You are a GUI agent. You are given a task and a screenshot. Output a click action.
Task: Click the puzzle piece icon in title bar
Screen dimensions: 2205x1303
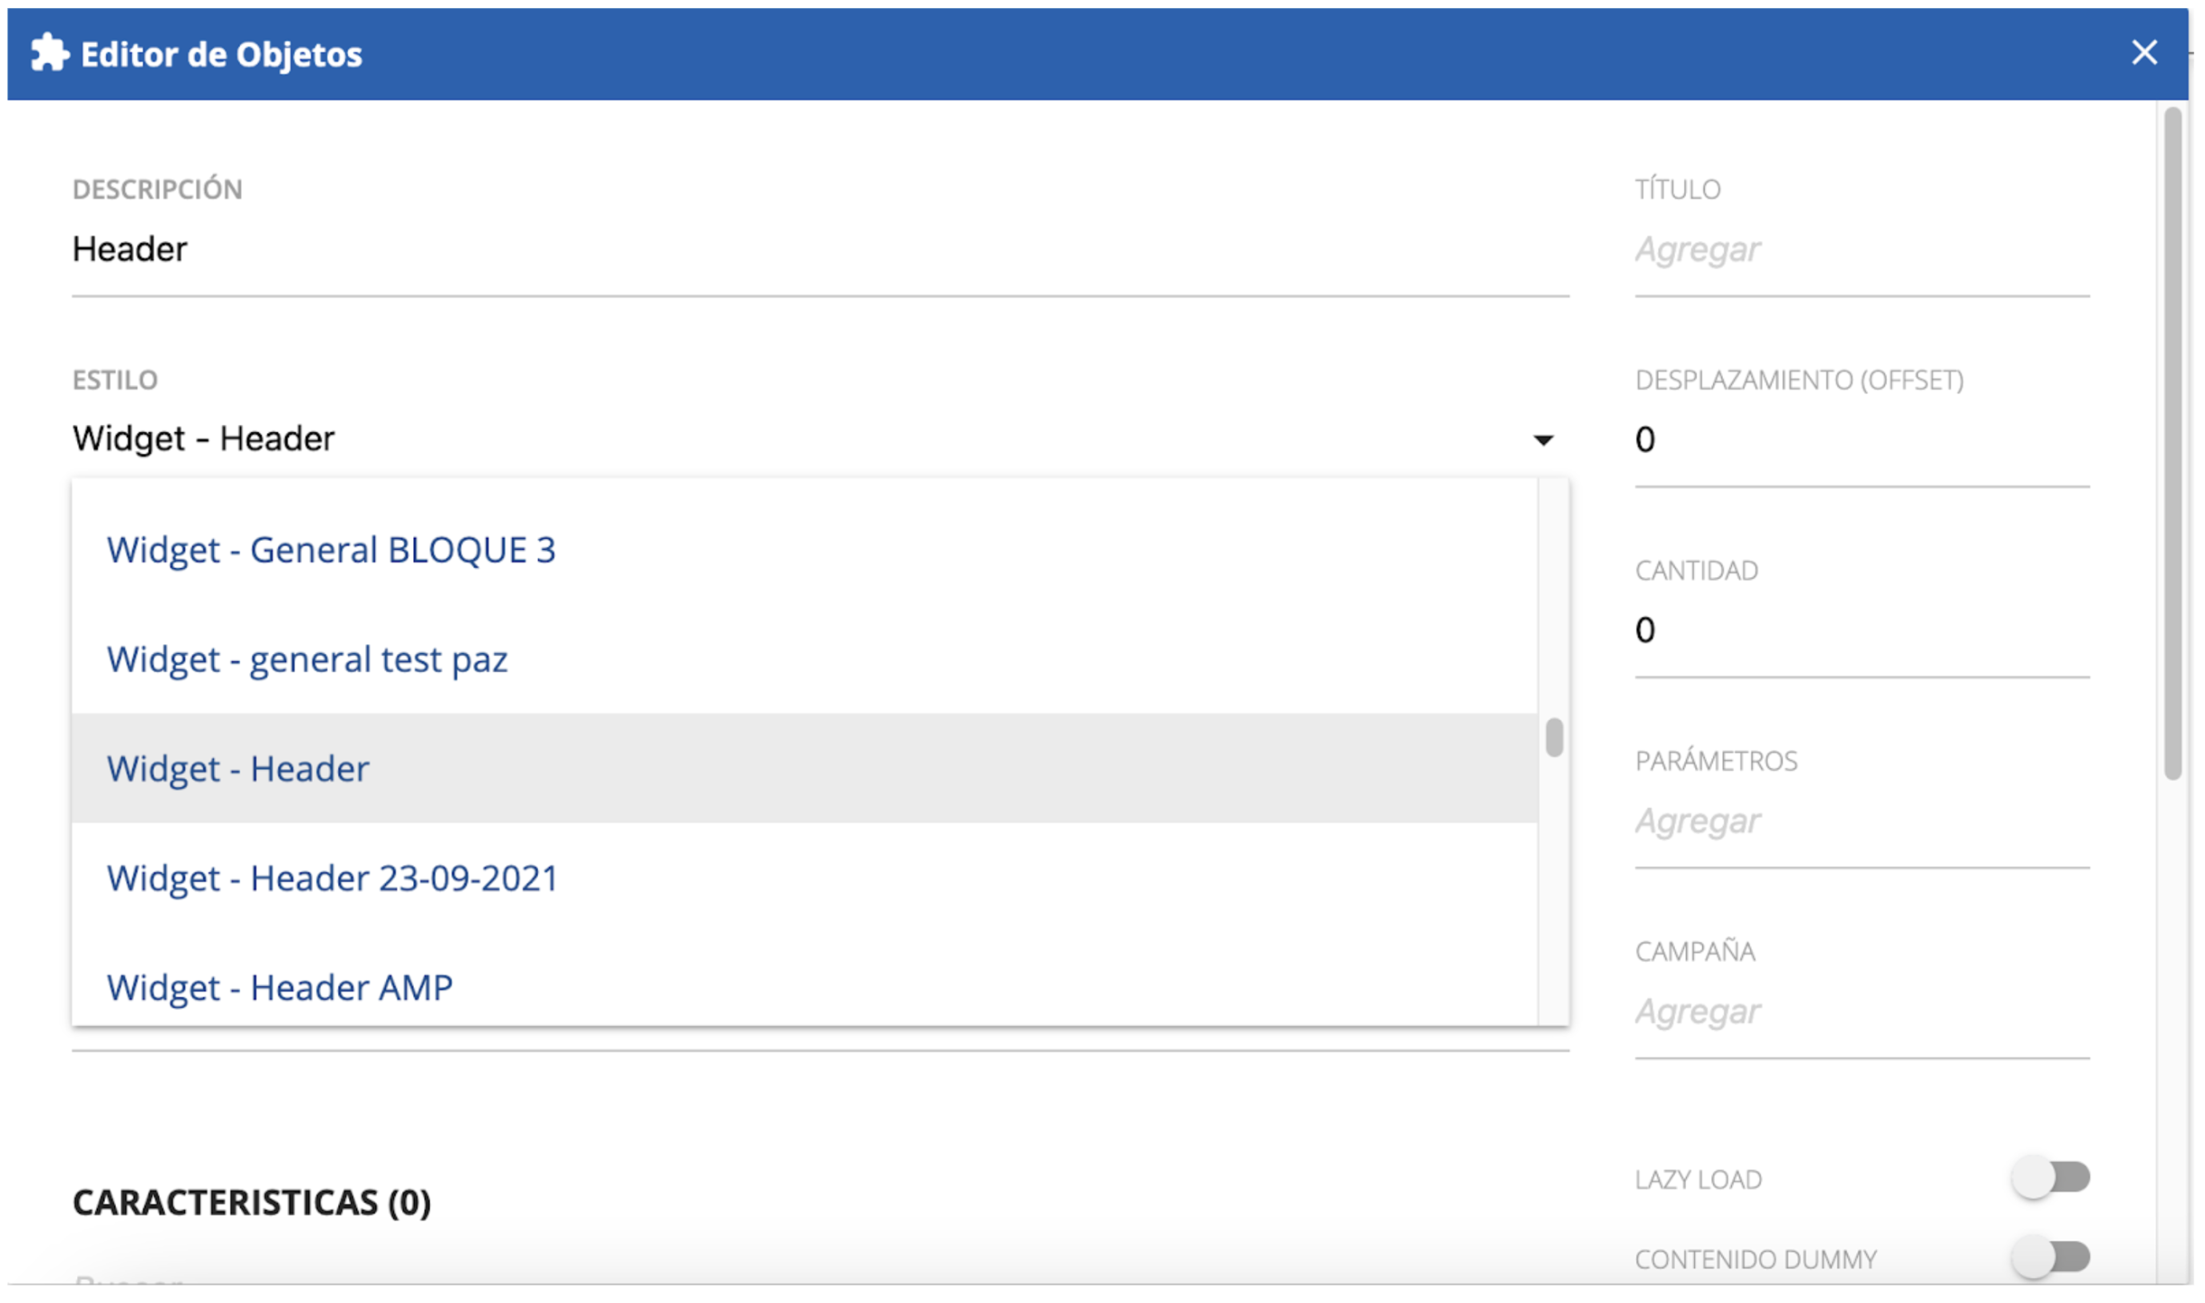tap(49, 53)
